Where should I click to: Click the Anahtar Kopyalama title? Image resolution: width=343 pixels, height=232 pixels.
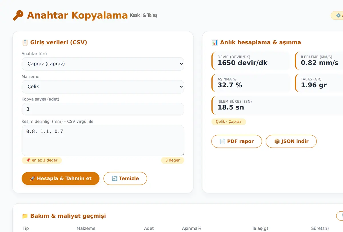point(77,15)
